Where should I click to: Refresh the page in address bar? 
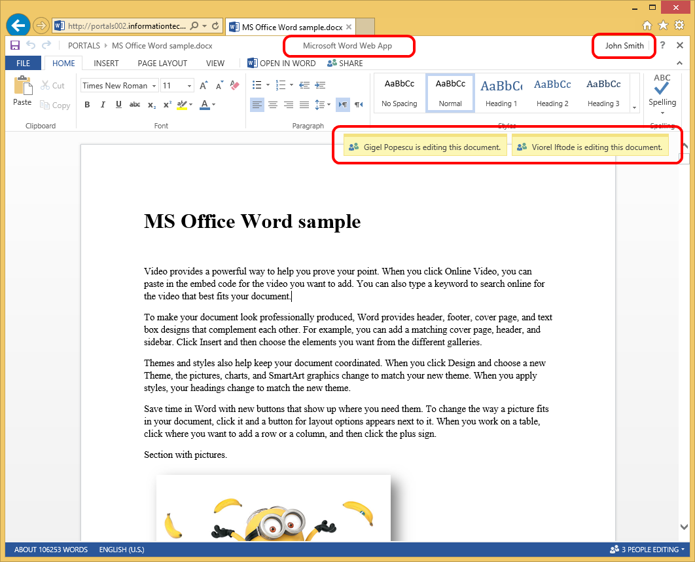point(215,26)
